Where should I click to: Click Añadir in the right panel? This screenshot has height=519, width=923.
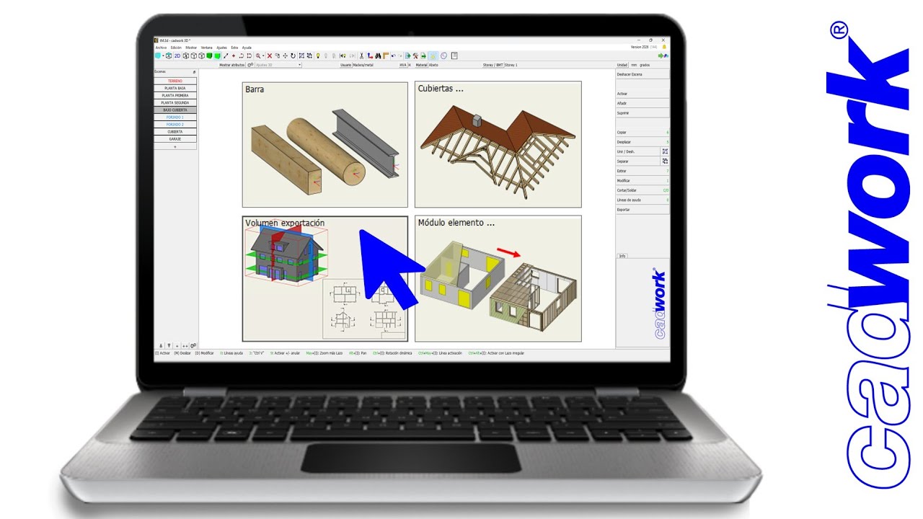pos(642,103)
